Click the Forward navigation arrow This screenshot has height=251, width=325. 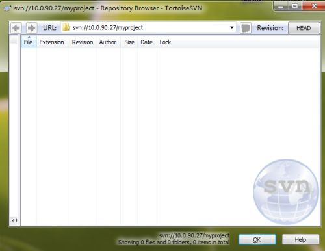click(32, 28)
